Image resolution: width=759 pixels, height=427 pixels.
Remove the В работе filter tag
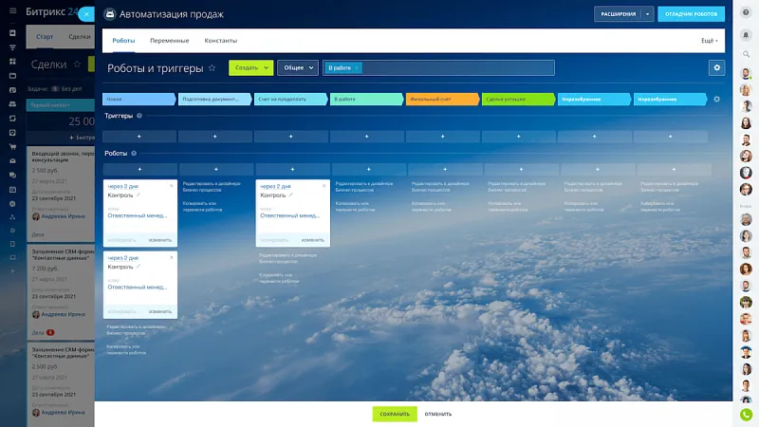tap(358, 68)
